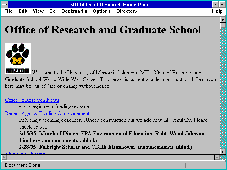
Task: Click the vertical scrollbar track below thumb
Action: (223, 89)
